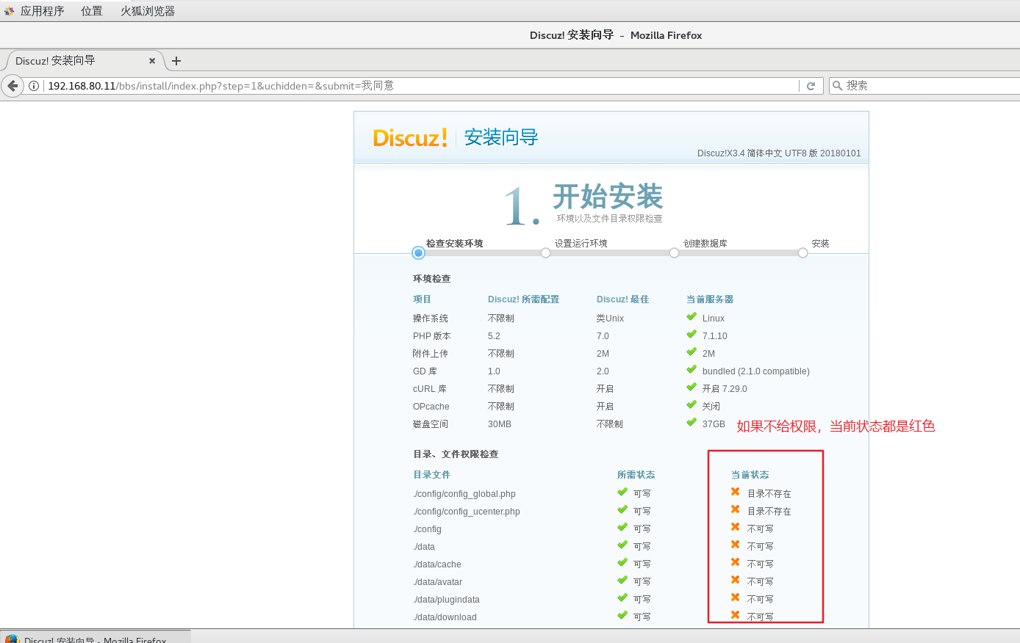Click green check in ./data/plugindata row
The height and width of the screenshot is (643, 1020).
(622, 597)
